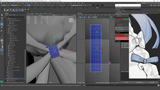Choose the Rotate tool in toolbox

coord(2,27)
